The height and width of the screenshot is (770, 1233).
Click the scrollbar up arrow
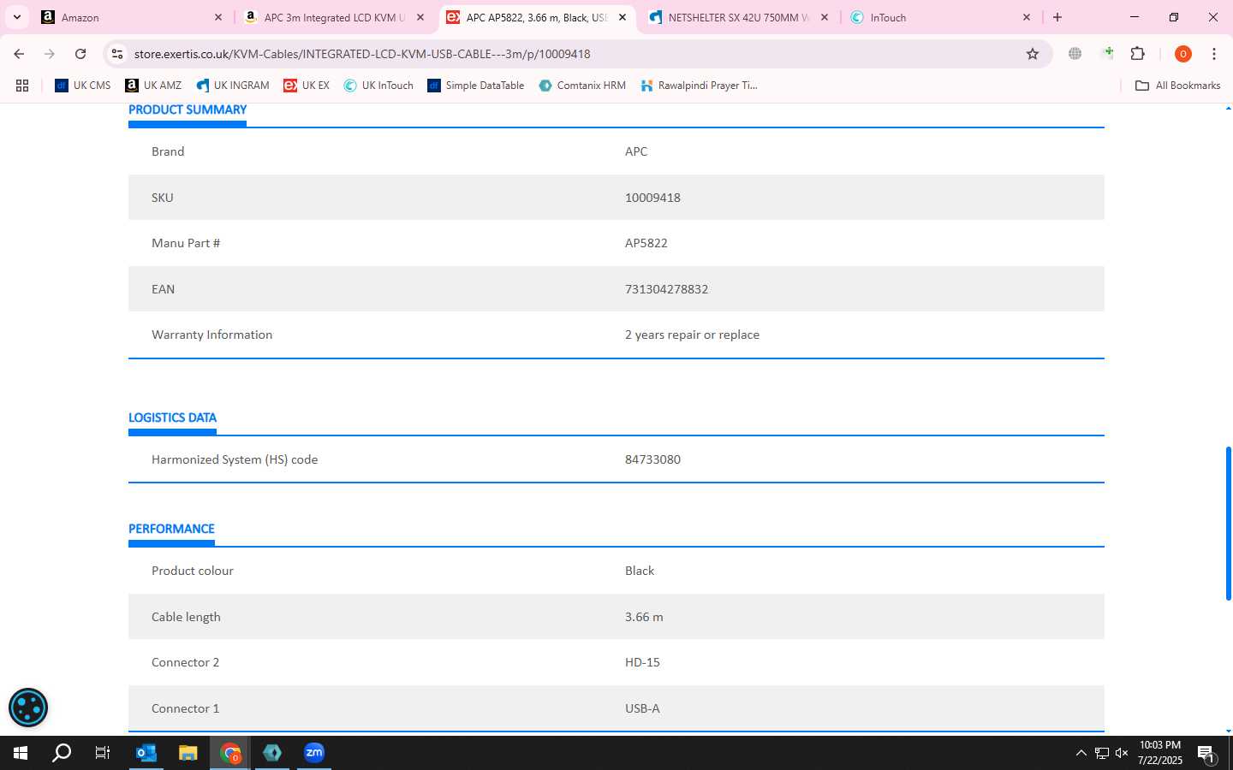coord(1229,109)
